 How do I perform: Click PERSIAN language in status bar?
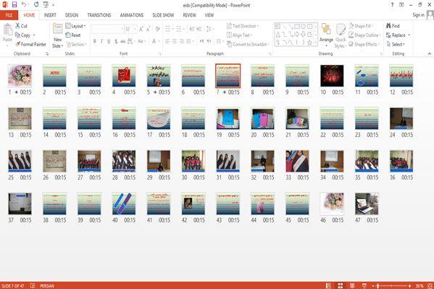pyautogui.click(x=47, y=285)
